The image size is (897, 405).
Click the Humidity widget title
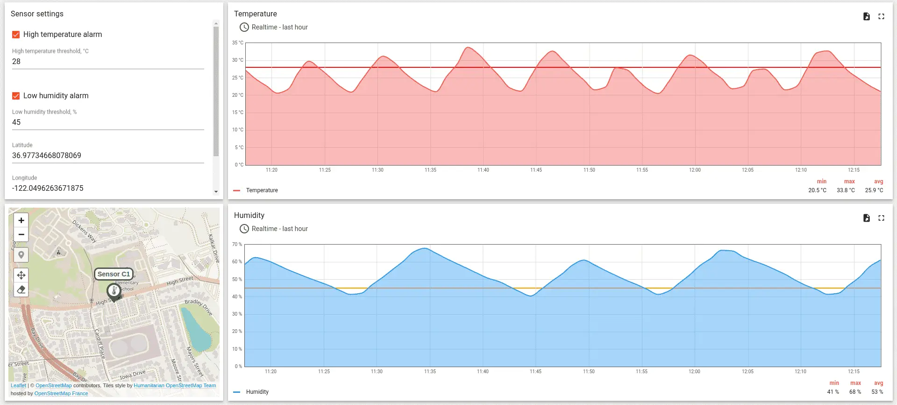point(249,216)
